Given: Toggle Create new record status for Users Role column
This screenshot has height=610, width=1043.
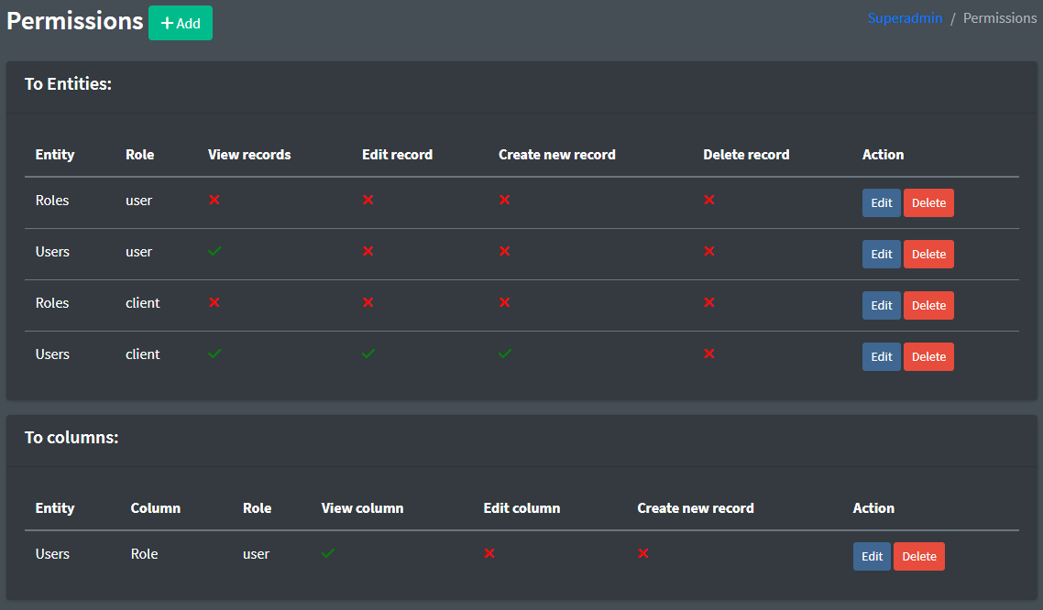Looking at the screenshot, I should coord(642,553).
